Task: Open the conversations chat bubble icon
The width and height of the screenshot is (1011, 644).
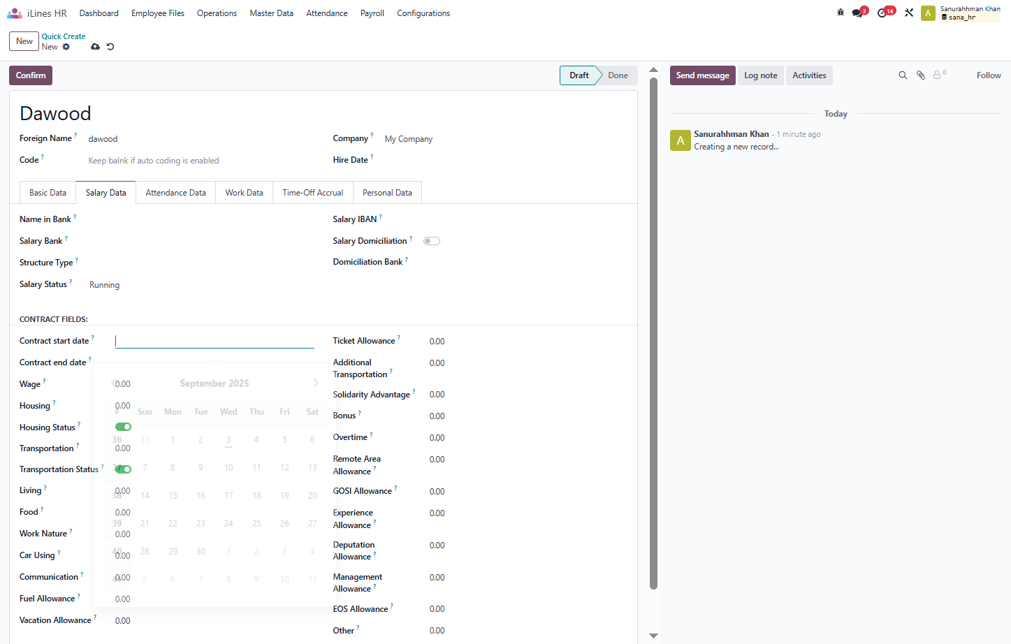Action: coord(857,13)
